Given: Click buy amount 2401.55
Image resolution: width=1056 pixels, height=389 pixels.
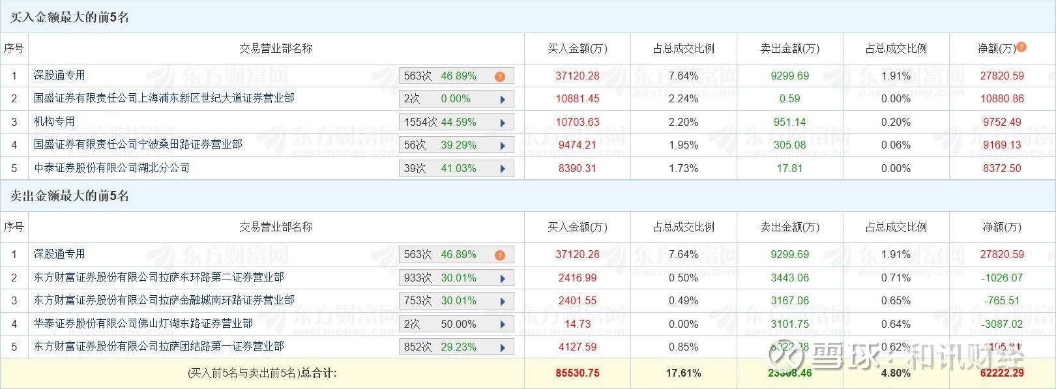Looking at the screenshot, I should [x=578, y=300].
